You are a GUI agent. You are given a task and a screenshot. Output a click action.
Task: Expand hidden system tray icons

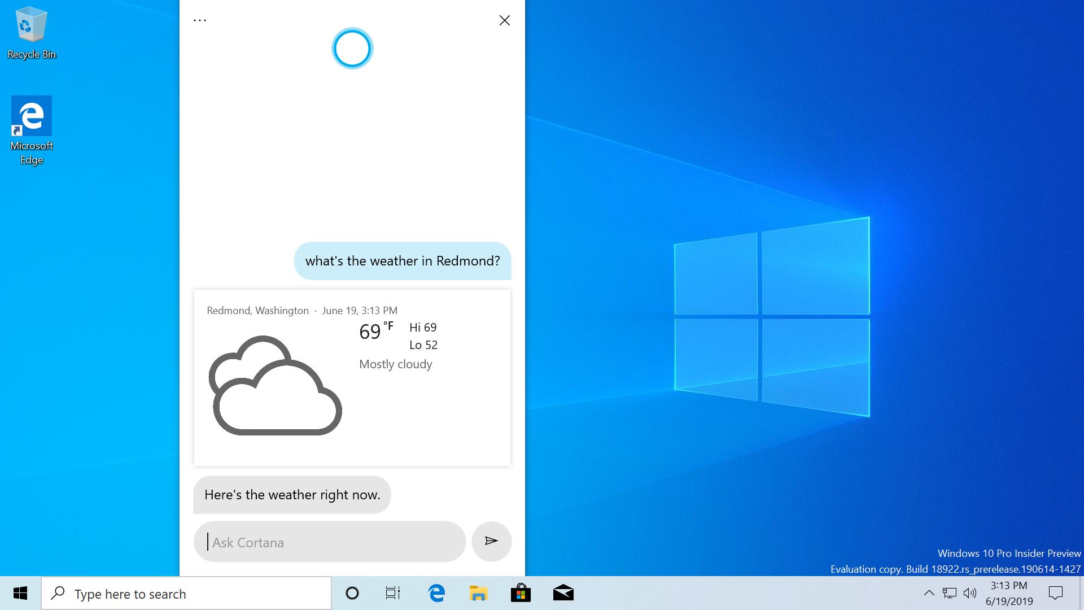(929, 593)
